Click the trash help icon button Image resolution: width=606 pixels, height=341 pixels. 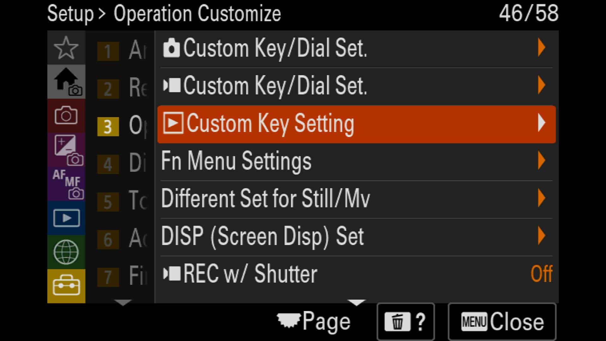click(x=406, y=322)
